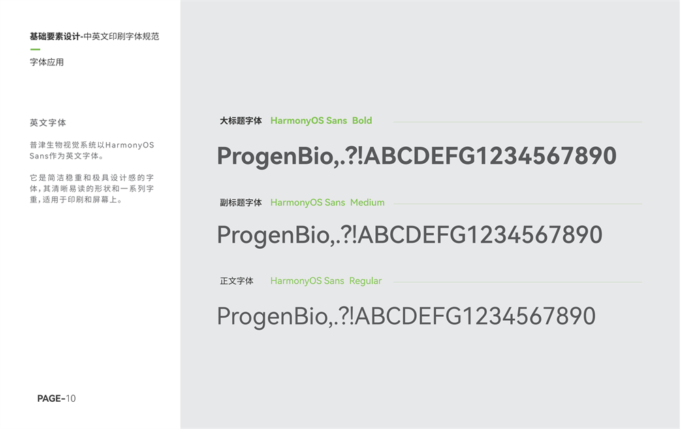This screenshot has height=429, width=681.
Task: Click the letters ABCDEFG in the medium sample
Action: tap(413, 235)
